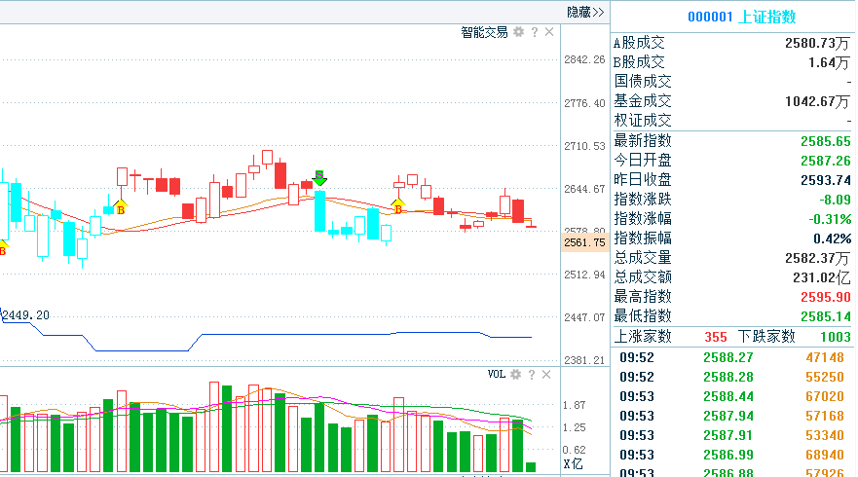Select tick row with price 2587.91
Screen dimensions: 858x477
[732, 435]
